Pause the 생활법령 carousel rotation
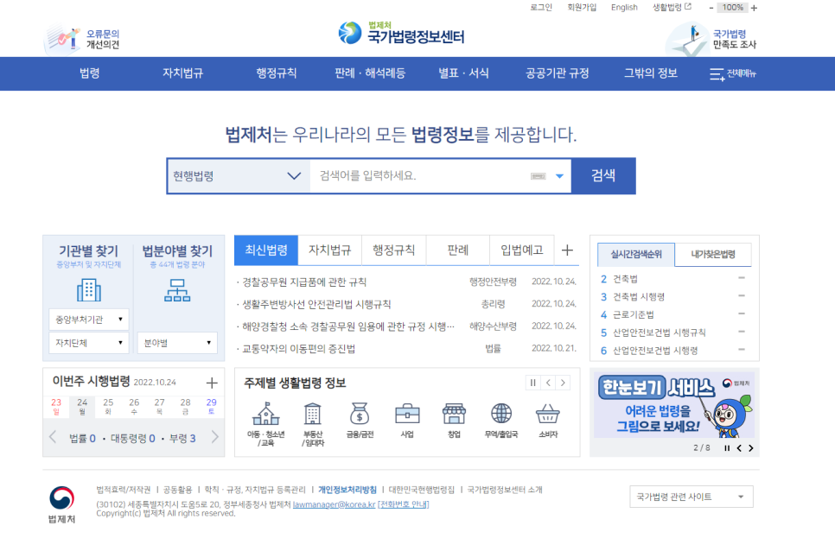The image size is (835, 551). pyautogui.click(x=533, y=383)
